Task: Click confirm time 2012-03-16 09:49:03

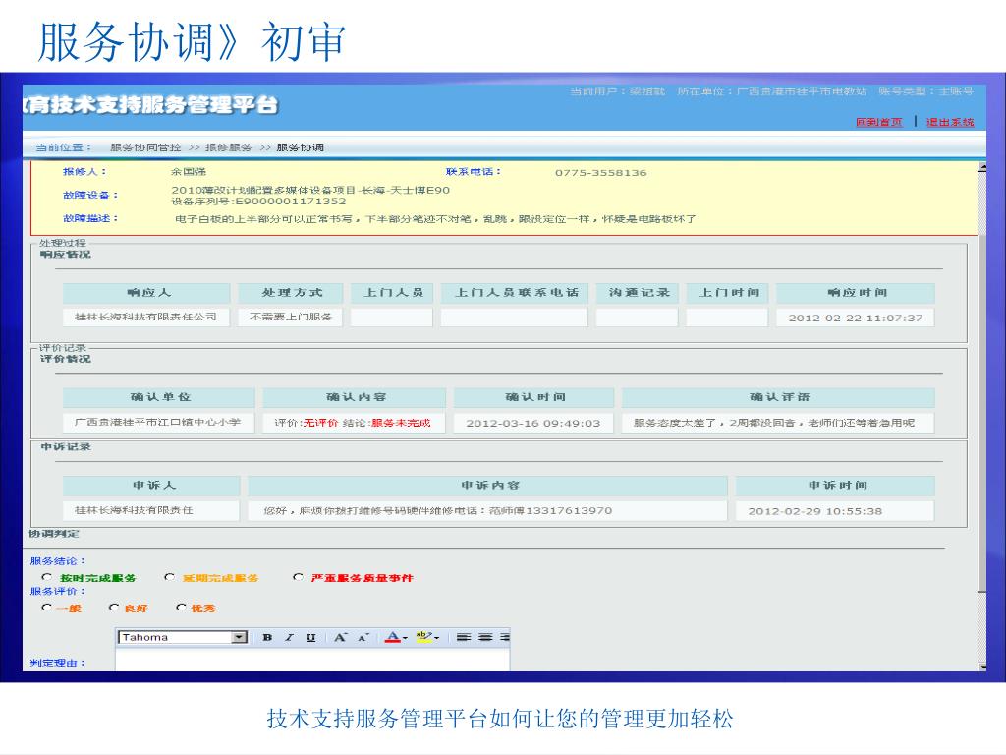Action: tap(533, 423)
